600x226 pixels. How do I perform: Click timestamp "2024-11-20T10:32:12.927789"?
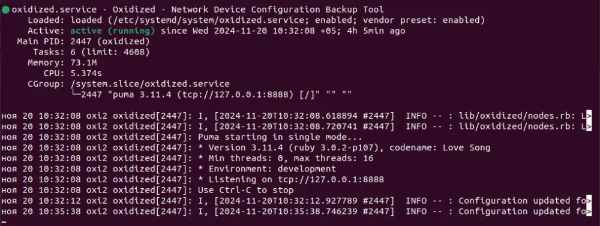click(x=288, y=201)
